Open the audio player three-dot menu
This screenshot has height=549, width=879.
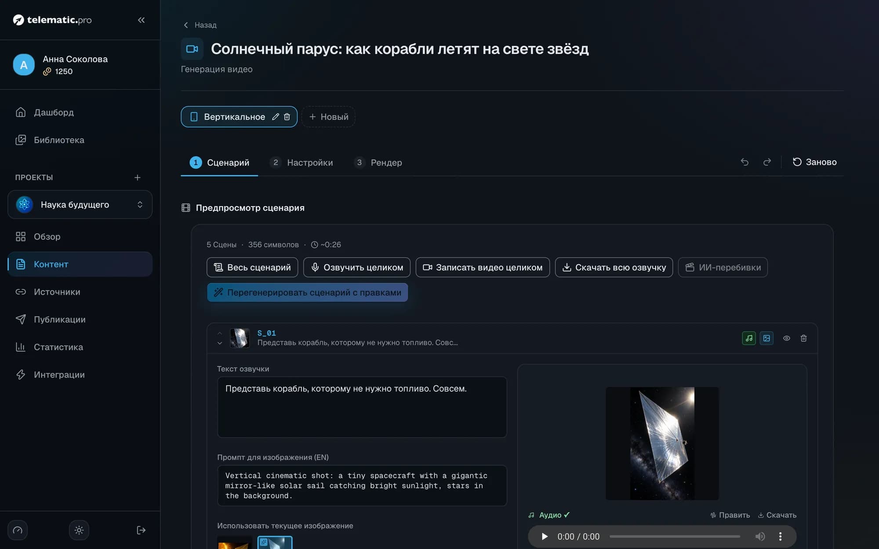coord(781,537)
